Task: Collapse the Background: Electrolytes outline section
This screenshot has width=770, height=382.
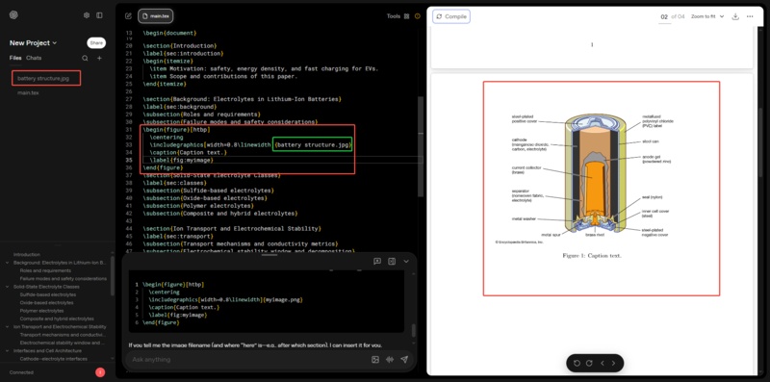Action: [7, 263]
